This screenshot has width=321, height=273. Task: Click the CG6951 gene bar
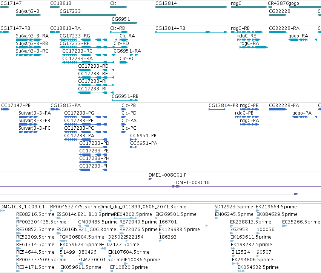coord(125,23)
